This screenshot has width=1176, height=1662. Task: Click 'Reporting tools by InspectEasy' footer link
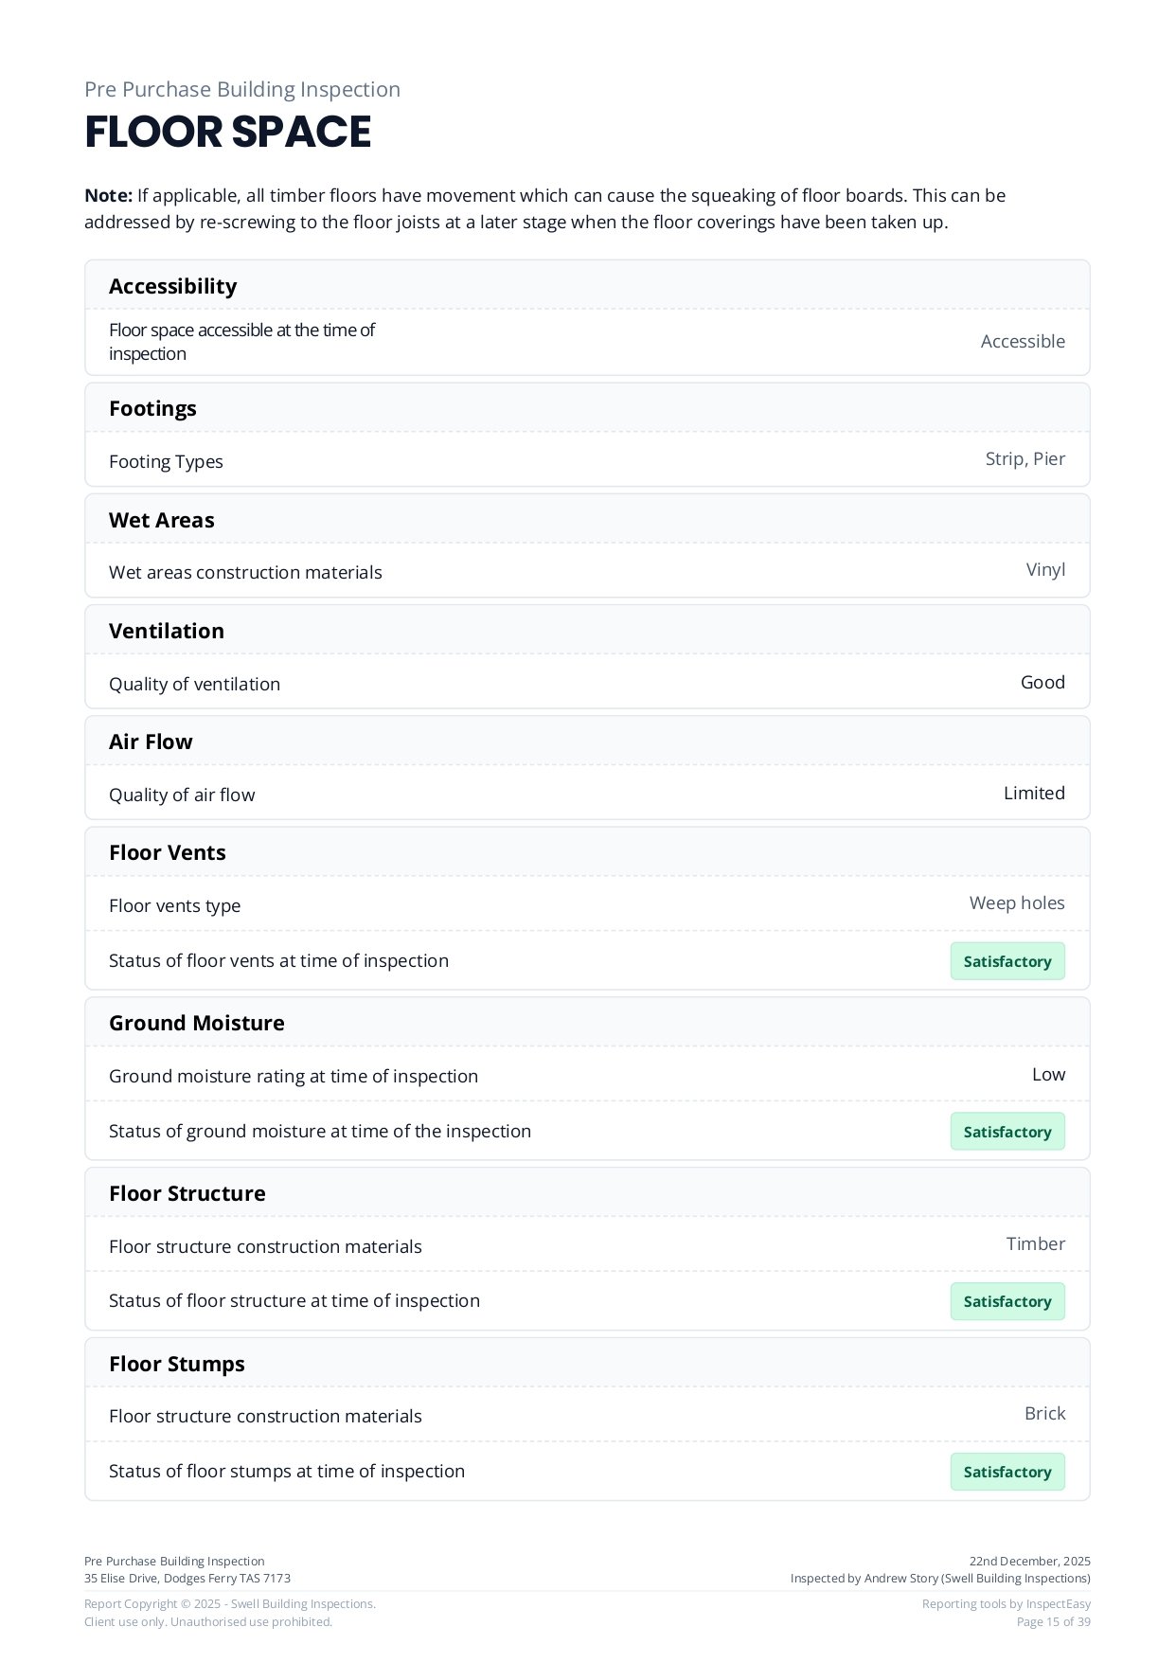click(x=1006, y=1604)
